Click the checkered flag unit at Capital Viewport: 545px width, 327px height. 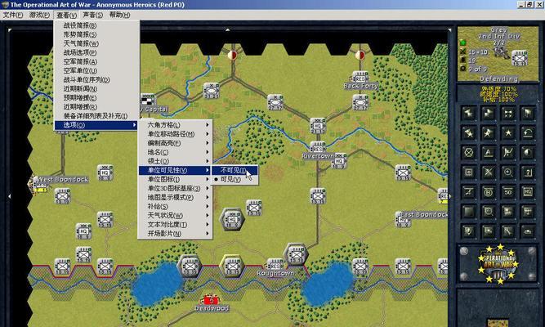click(x=148, y=100)
